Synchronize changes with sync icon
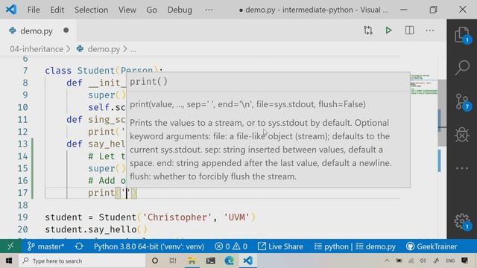Viewport: 477px width, 268px height. pos(79,246)
